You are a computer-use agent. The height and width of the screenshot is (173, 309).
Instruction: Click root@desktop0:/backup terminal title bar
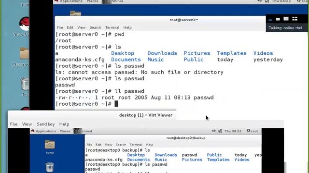(x=186, y=138)
